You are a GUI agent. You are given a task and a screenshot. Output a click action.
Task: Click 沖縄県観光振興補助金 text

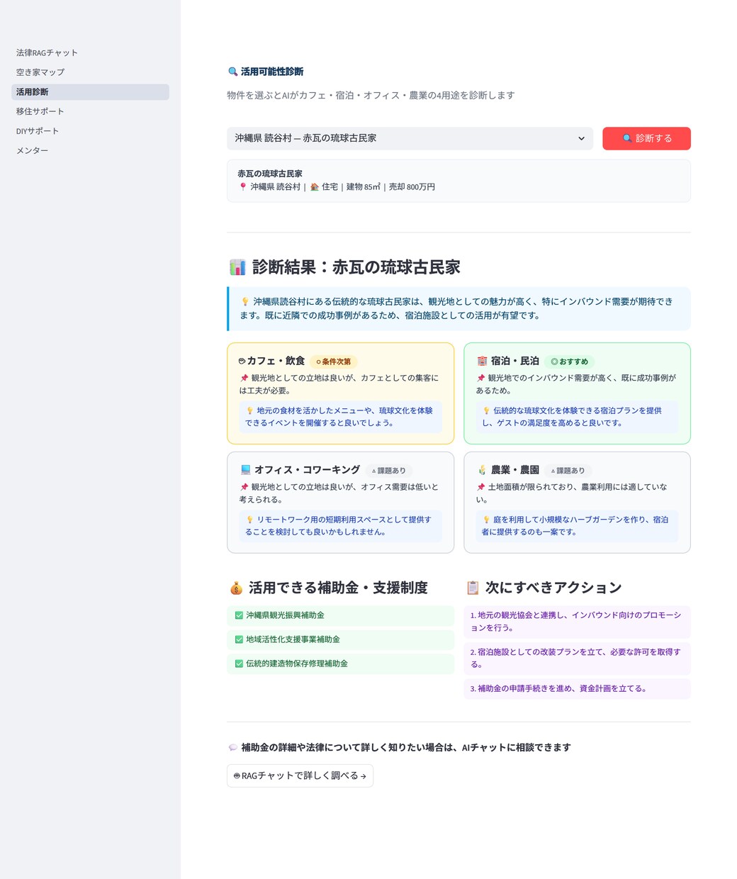[285, 615]
